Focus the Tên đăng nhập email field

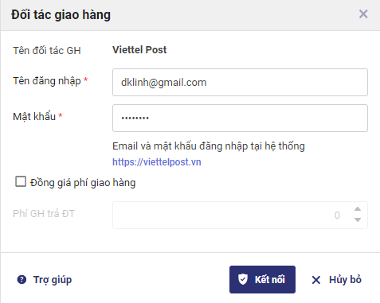pos(240,83)
